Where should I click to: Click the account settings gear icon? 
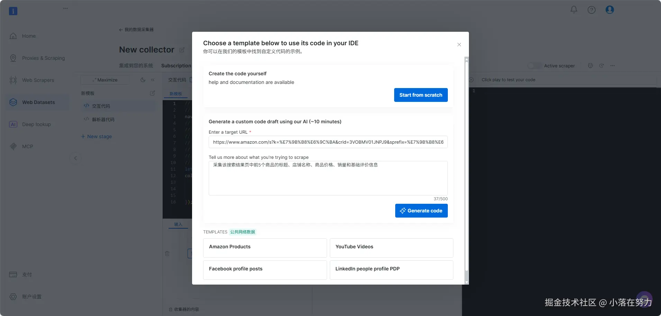coord(13,297)
